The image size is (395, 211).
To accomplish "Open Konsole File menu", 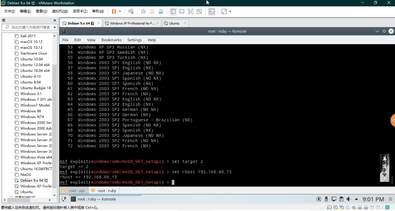I will point(65,40).
